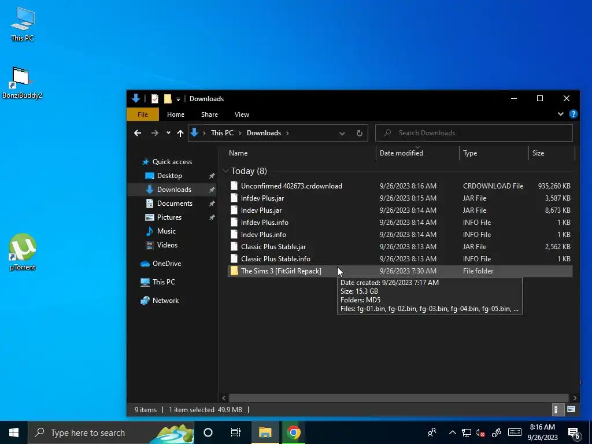Go forward with the Forward arrow
The image size is (592, 444).
pos(155,133)
